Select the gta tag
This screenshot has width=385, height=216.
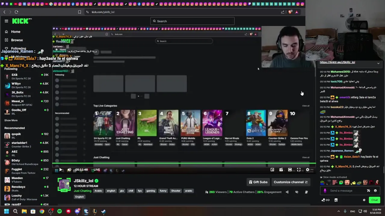click(x=122, y=191)
